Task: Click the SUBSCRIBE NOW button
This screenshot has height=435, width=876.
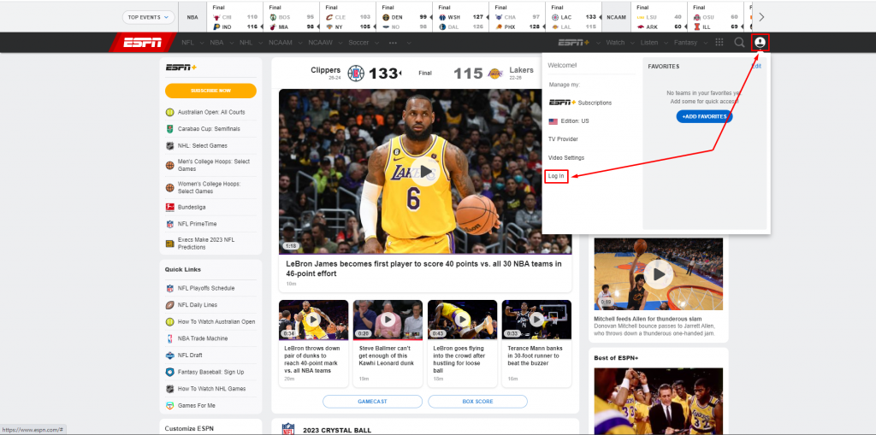Action: (210, 91)
